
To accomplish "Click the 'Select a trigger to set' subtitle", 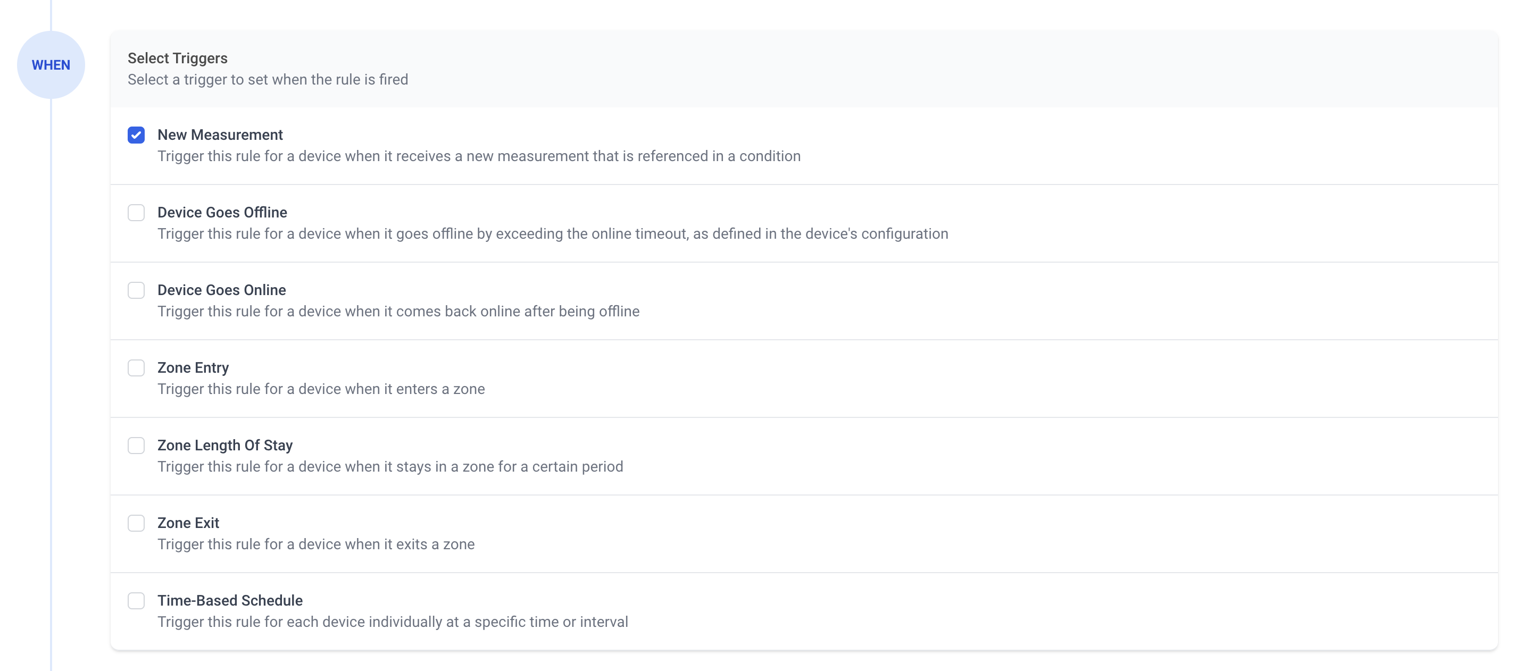I will pos(268,79).
